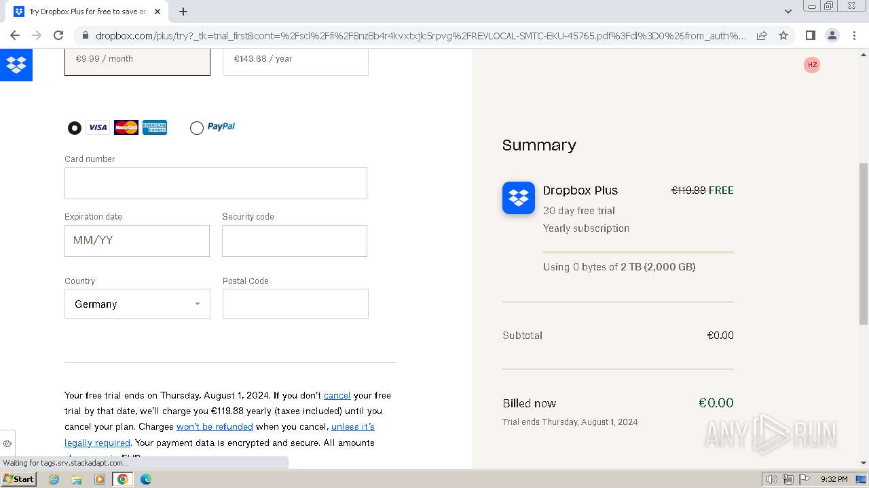Click the cookie preferences icon
Image resolution: width=869 pixels, height=488 pixels.
pos(7,443)
